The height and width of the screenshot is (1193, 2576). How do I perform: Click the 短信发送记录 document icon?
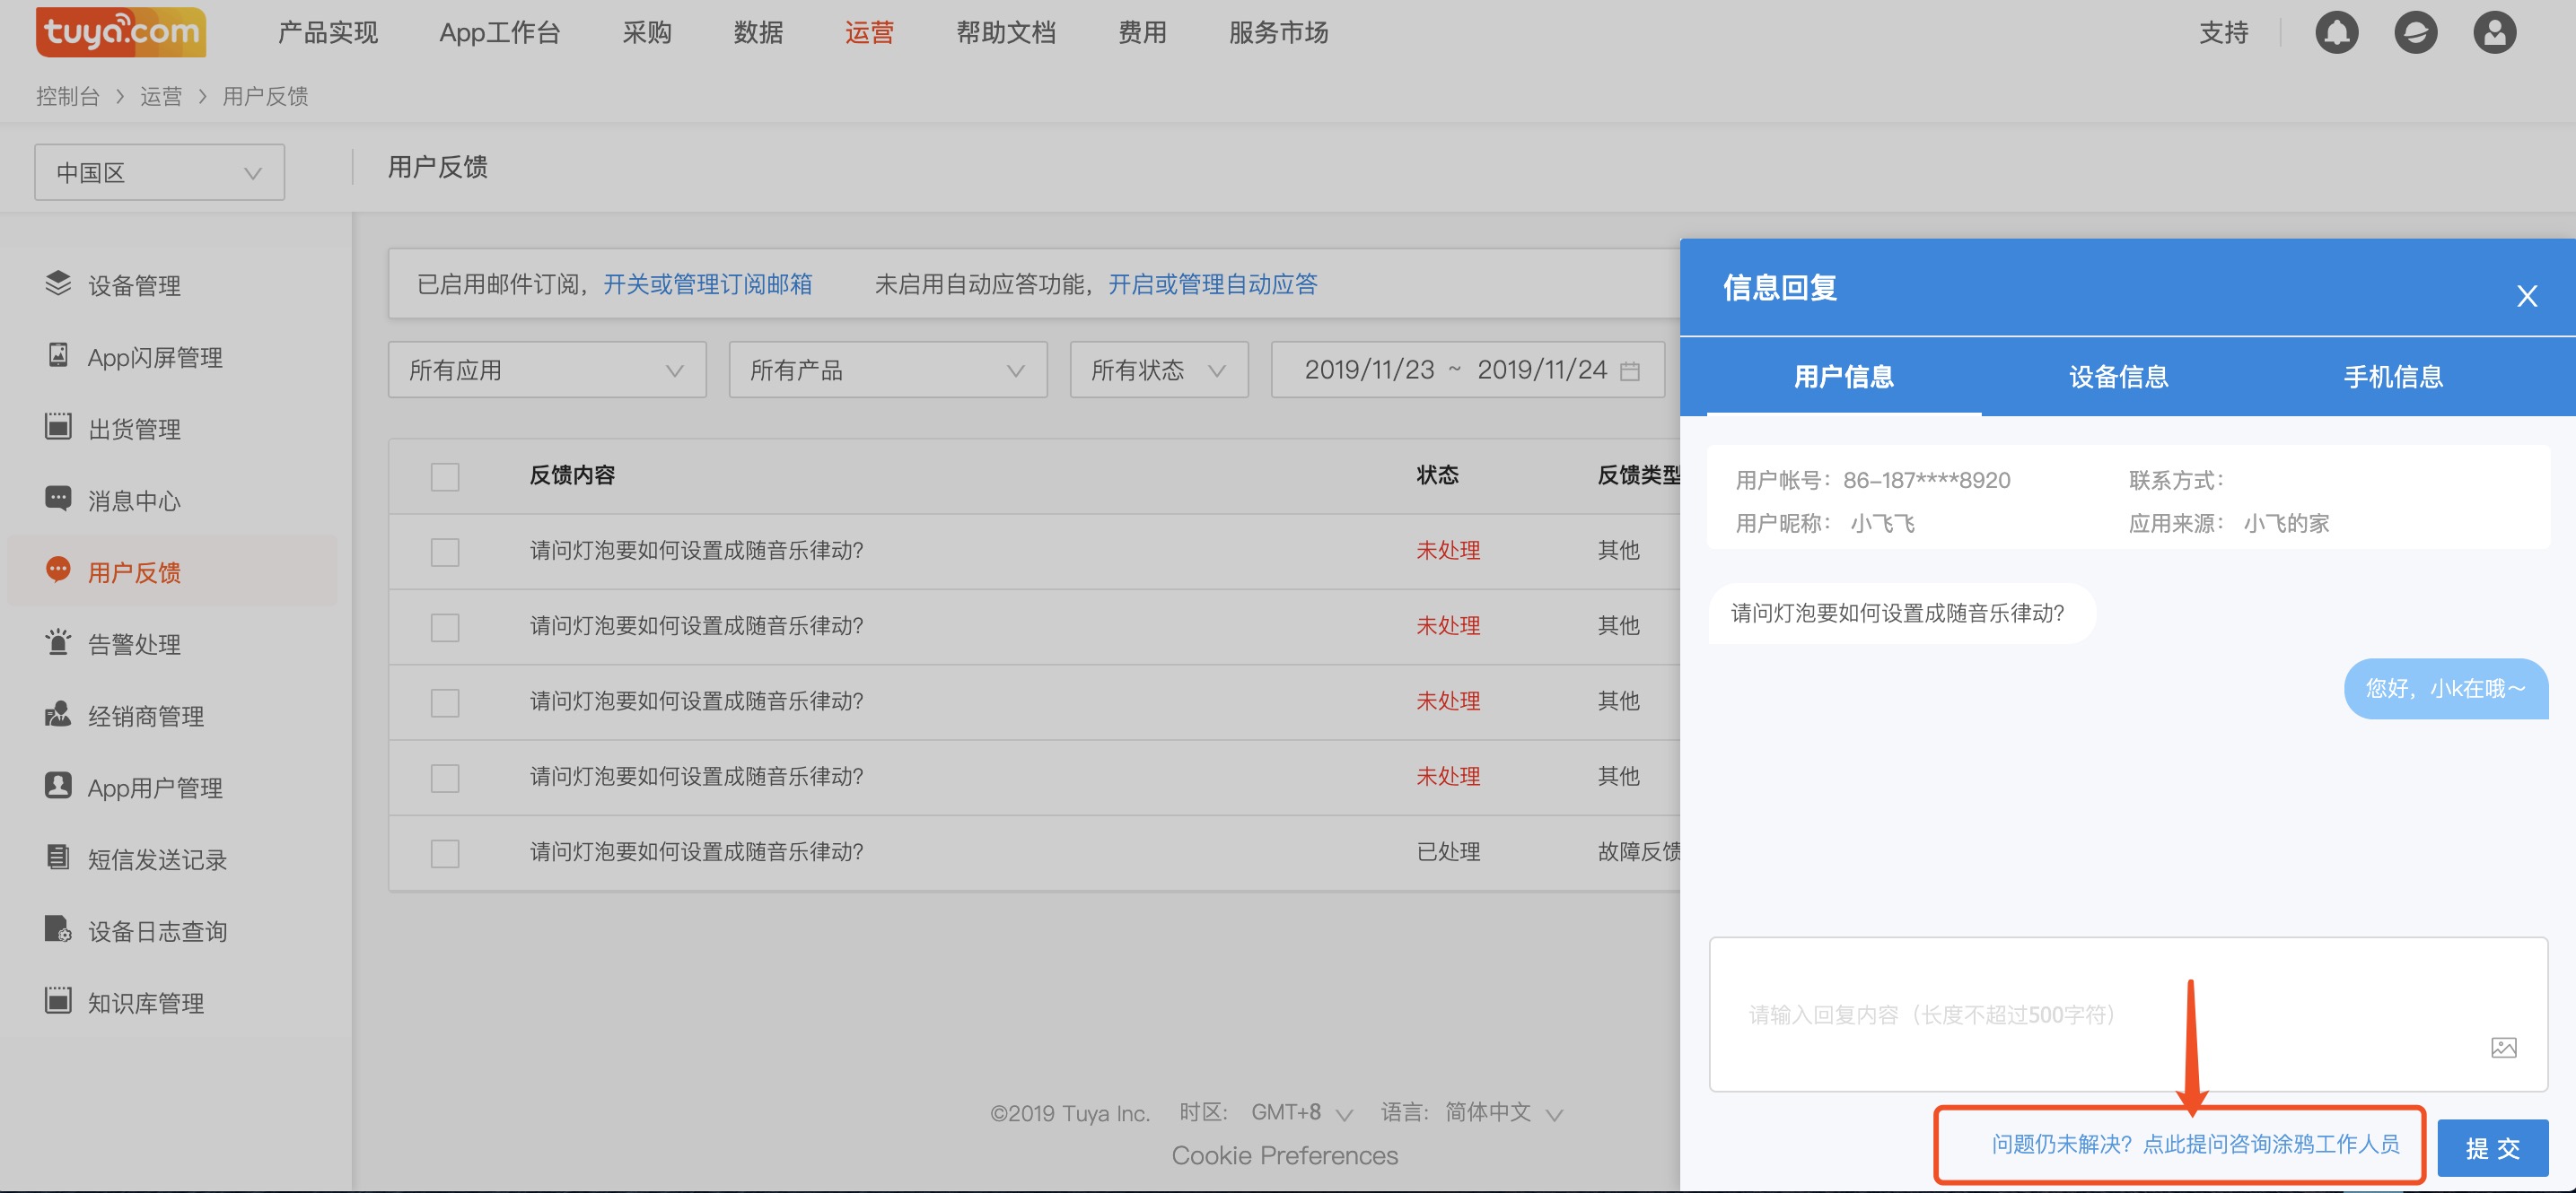[x=58, y=858]
